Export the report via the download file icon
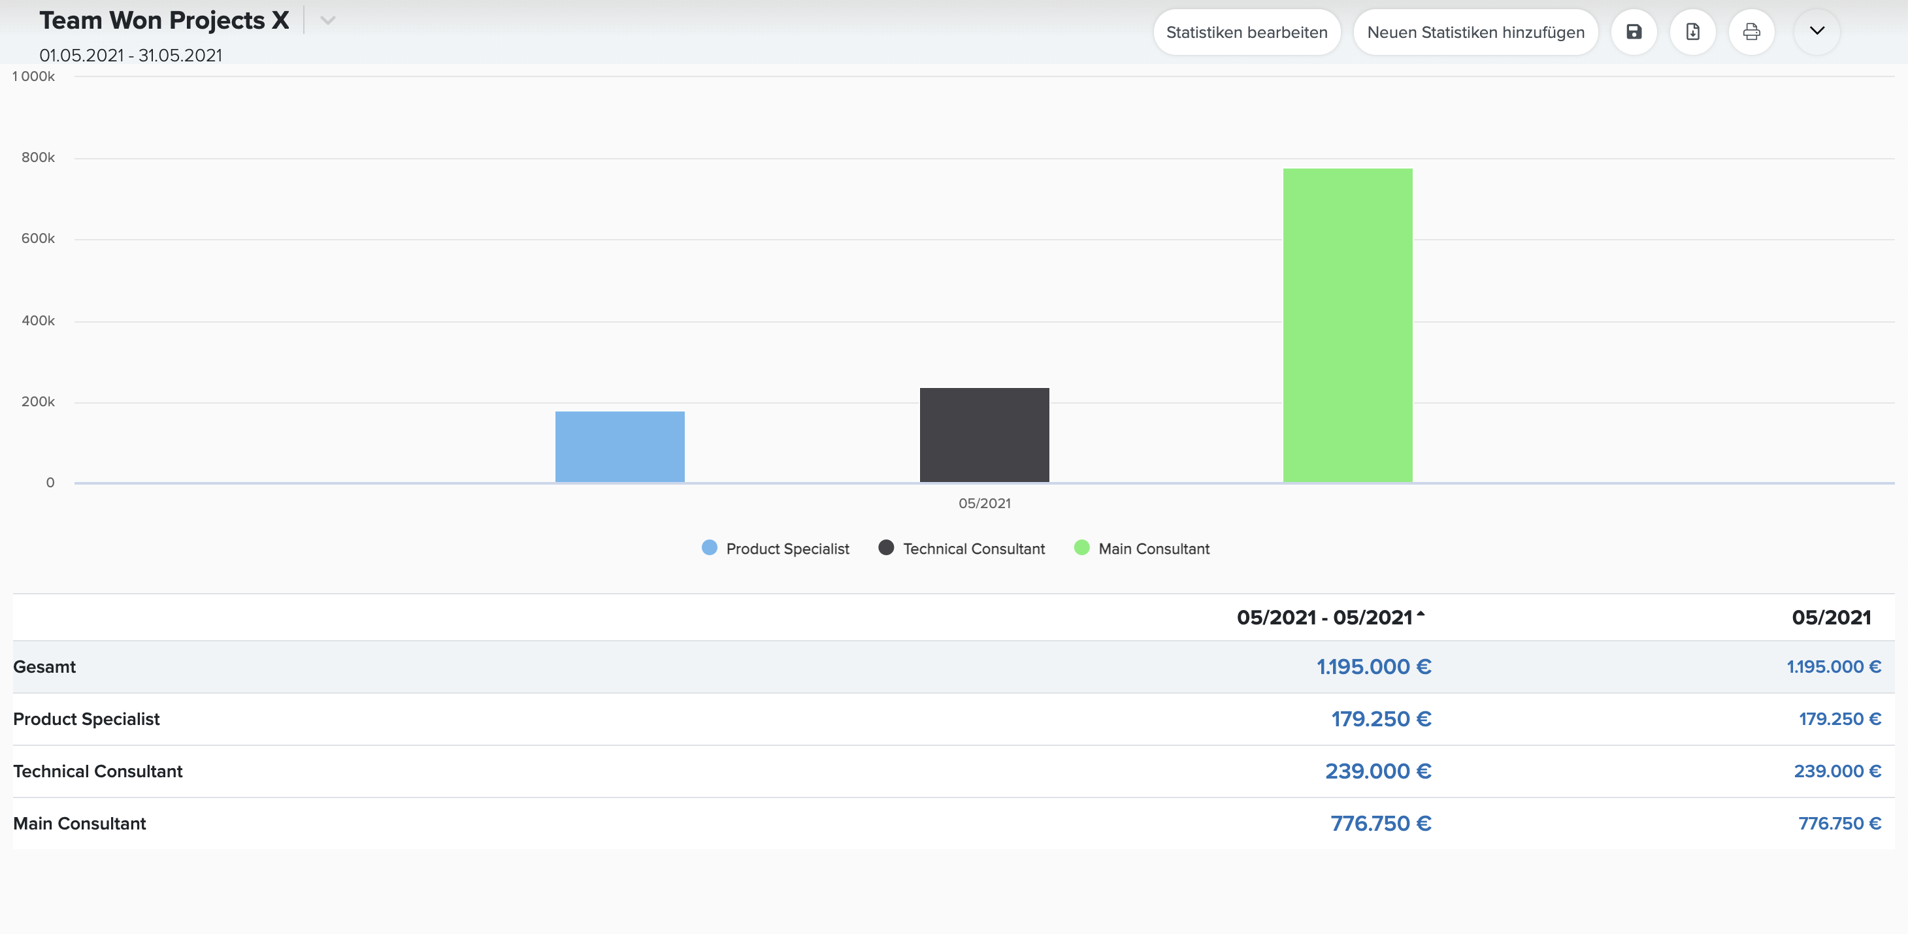The height and width of the screenshot is (934, 1908). pyautogui.click(x=1692, y=32)
